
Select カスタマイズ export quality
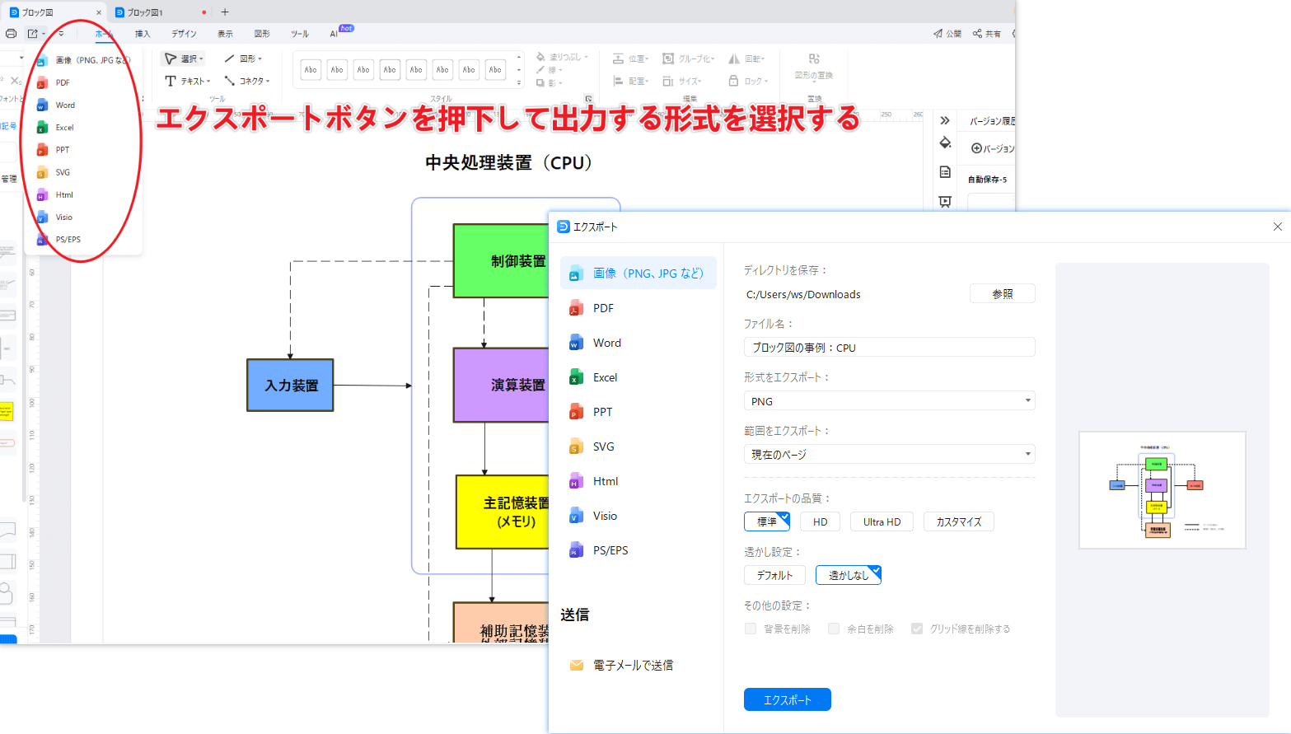[959, 521]
